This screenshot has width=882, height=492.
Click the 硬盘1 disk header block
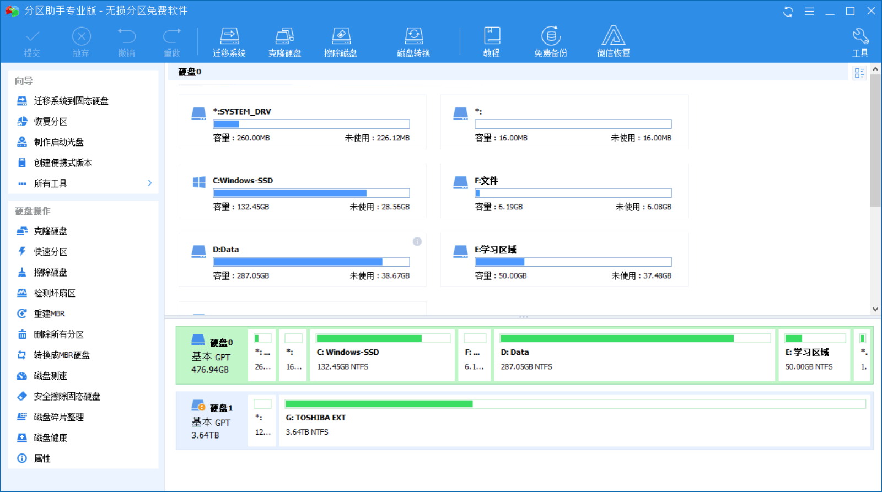click(x=212, y=420)
